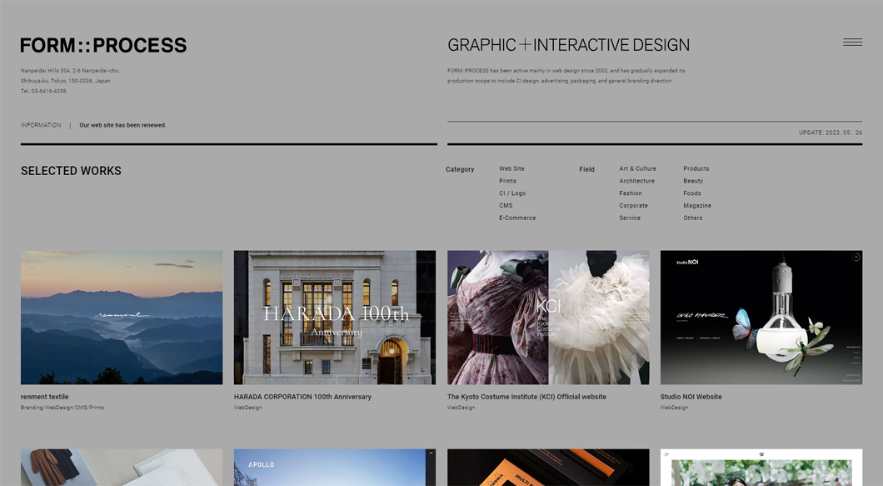Select the Fashion field filter
The height and width of the screenshot is (486, 883).
pyautogui.click(x=631, y=193)
